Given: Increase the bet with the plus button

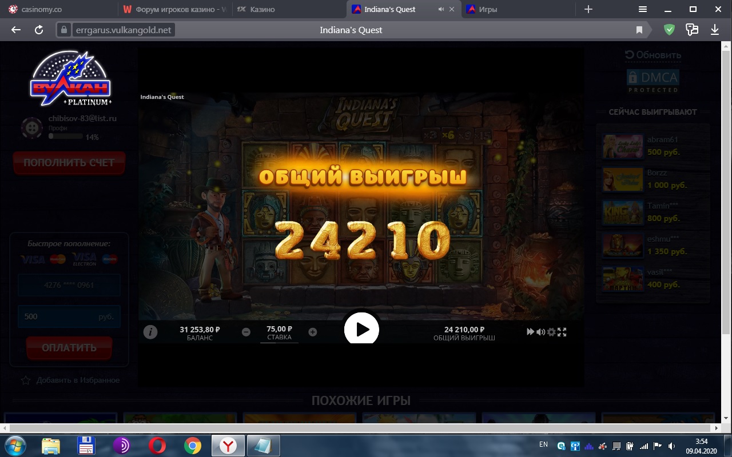Looking at the screenshot, I should pyautogui.click(x=313, y=332).
